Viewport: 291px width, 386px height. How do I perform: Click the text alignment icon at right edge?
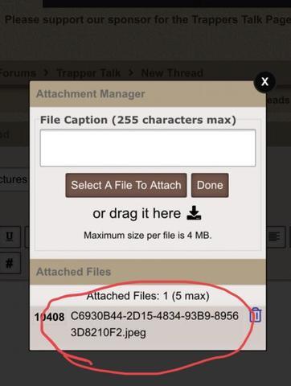pos(274,236)
